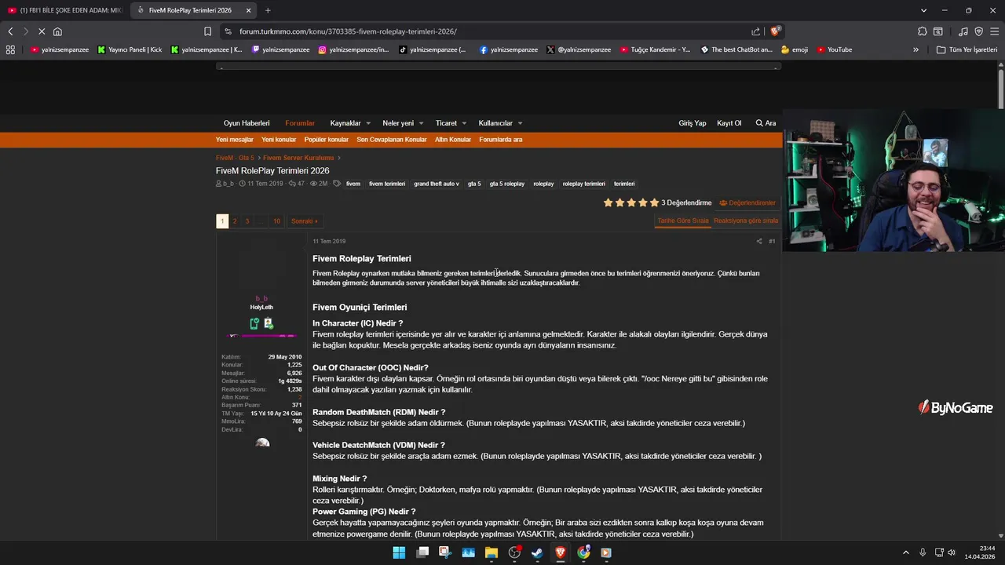The image size is (1005, 565).
Task: Open the Forumlar menu
Action: point(300,123)
